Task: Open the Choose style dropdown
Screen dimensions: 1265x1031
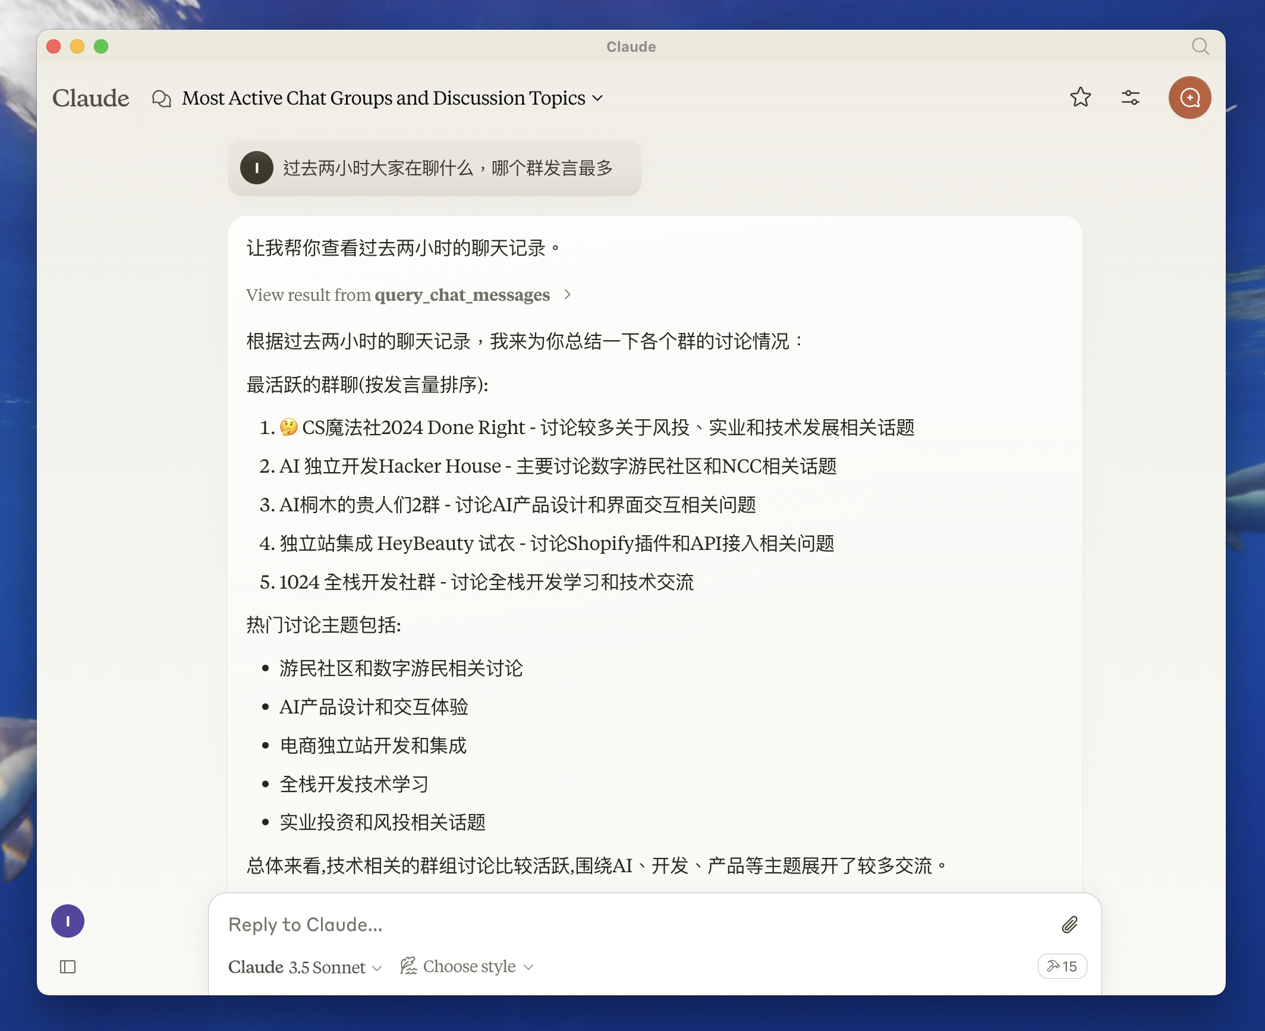Action: 467,967
